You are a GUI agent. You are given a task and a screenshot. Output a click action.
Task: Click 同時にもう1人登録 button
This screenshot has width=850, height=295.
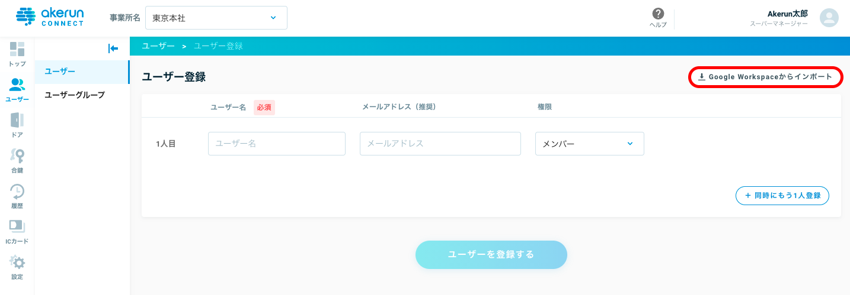click(x=782, y=195)
